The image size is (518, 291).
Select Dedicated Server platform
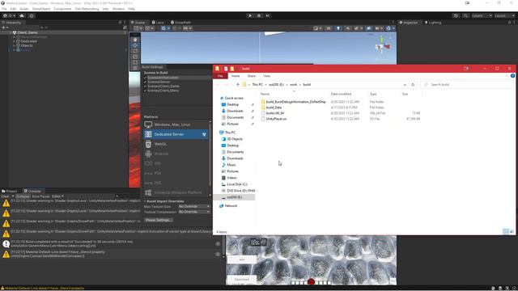176,134
